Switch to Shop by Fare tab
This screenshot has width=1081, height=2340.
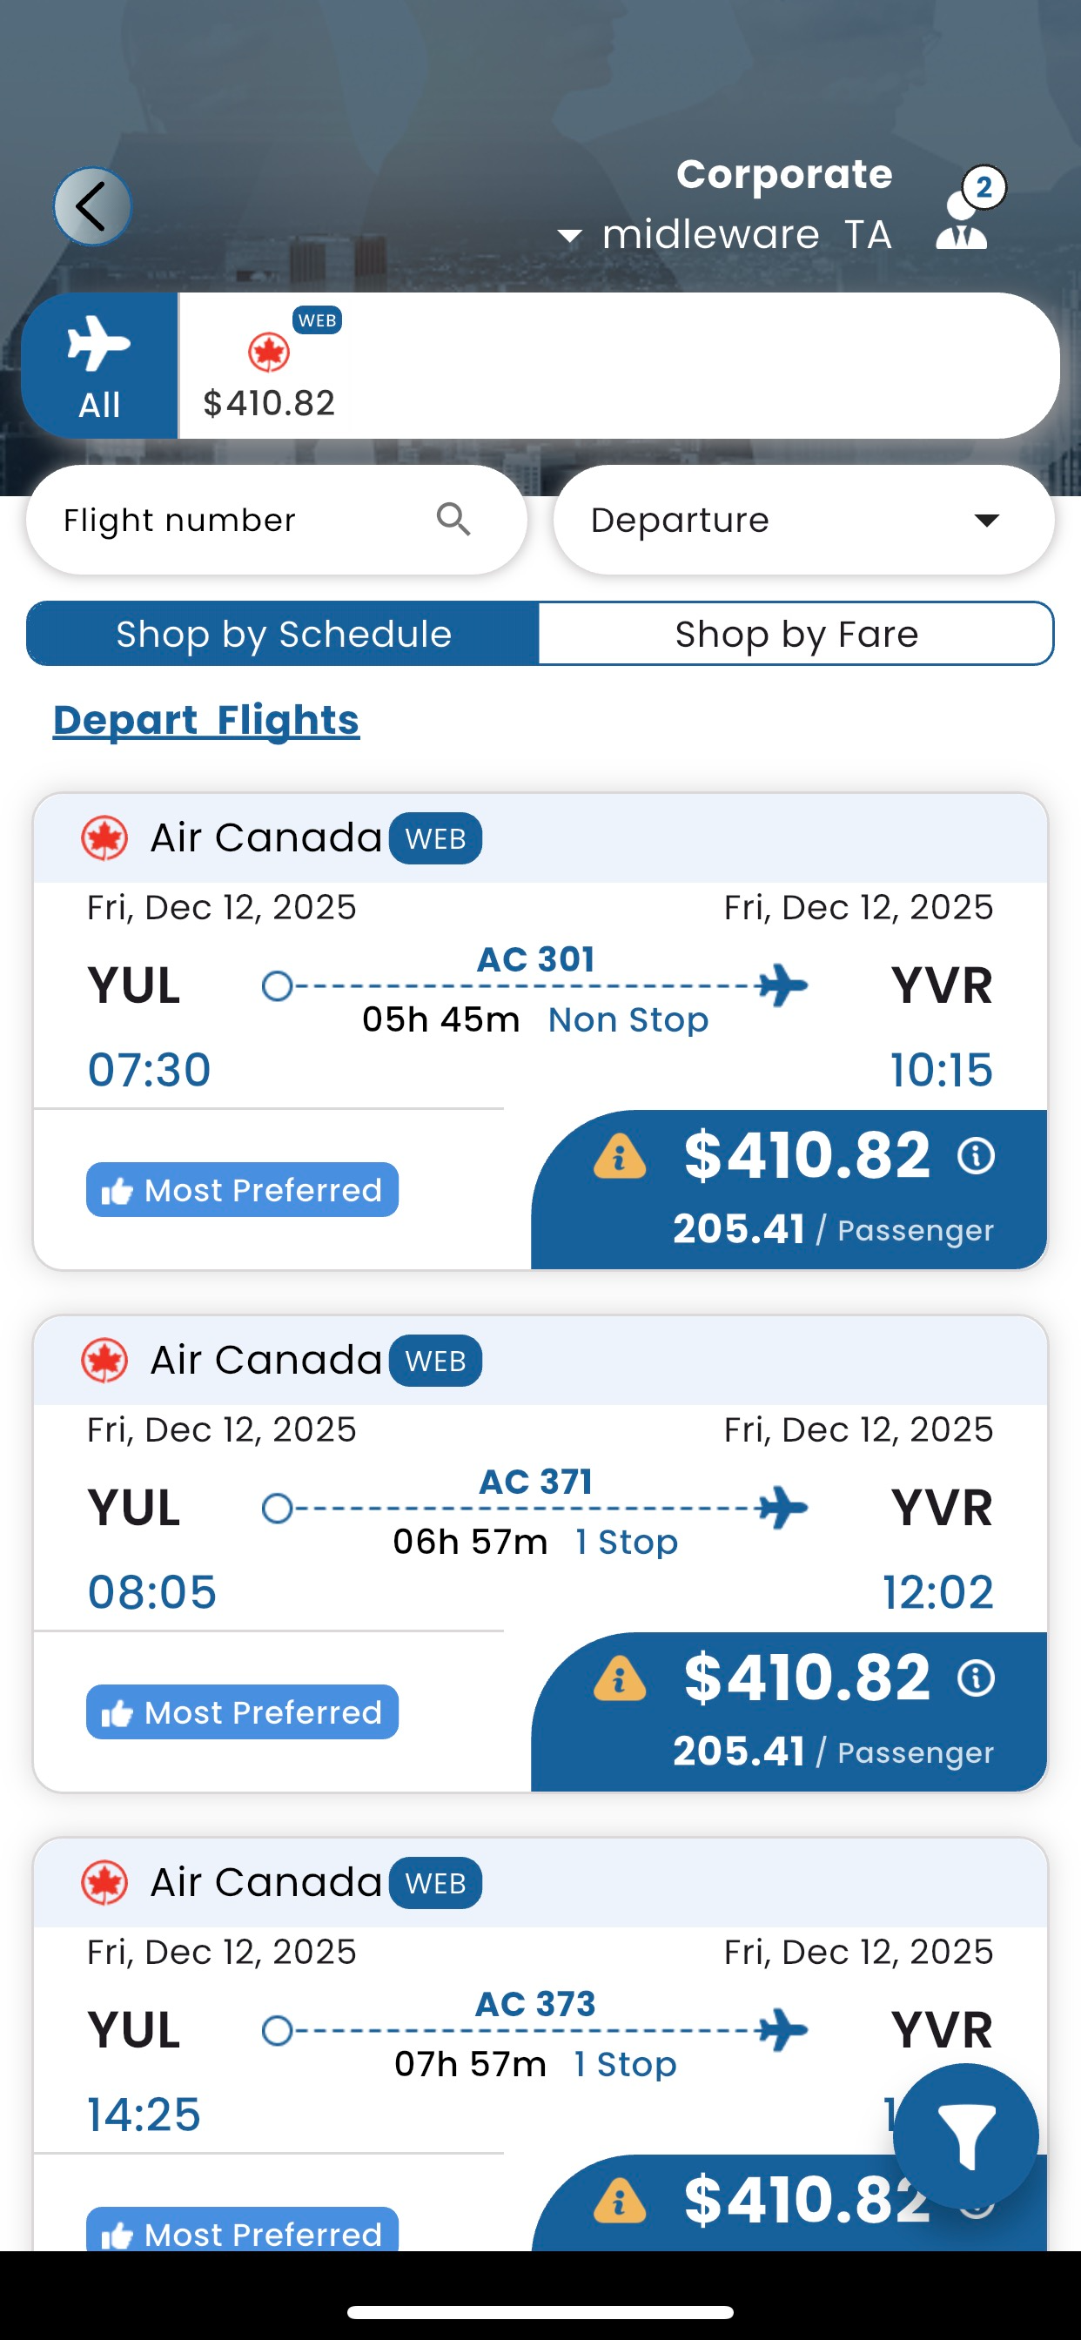796,634
